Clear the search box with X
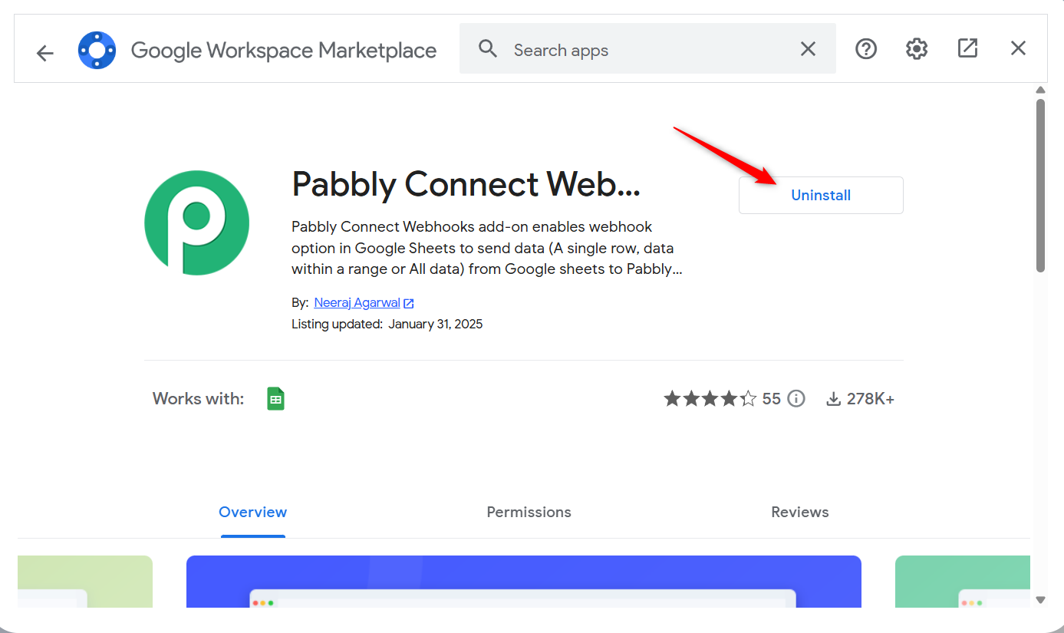The height and width of the screenshot is (633, 1064). (x=808, y=49)
